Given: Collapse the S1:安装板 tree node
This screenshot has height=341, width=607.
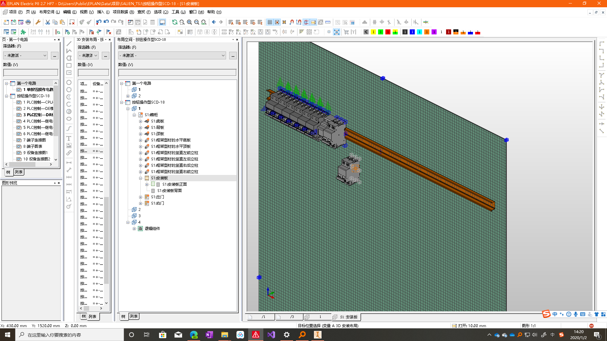Looking at the screenshot, I should pos(141,178).
